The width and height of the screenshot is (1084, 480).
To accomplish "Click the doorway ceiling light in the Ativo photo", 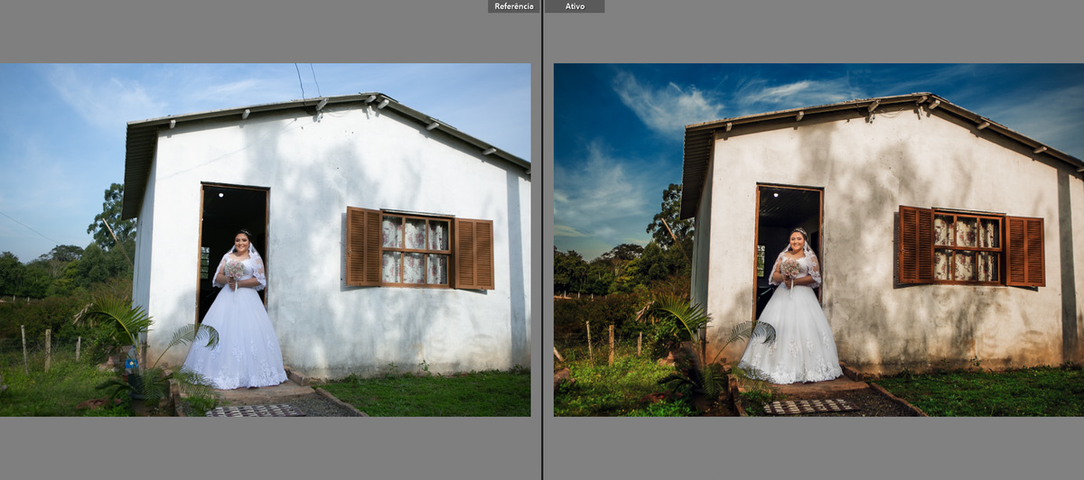I will [778, 194].
